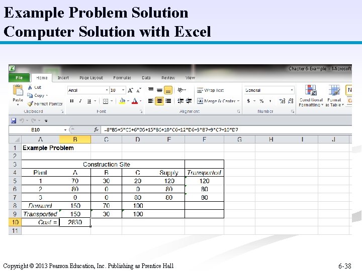This screenshot has height=271, width=362.
Task: Select column B header
Action: tap(75, 140)
